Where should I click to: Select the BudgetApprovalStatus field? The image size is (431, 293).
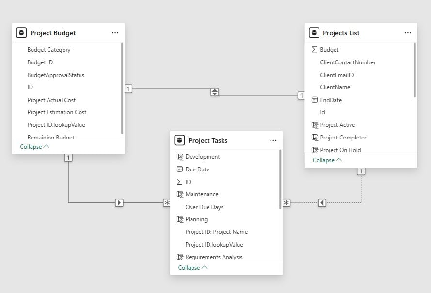pyautogui.click(x=56, y=75)
